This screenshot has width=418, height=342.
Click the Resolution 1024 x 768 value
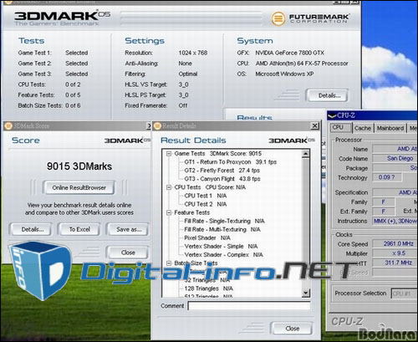pyautogui.click(x=193, y=53)
